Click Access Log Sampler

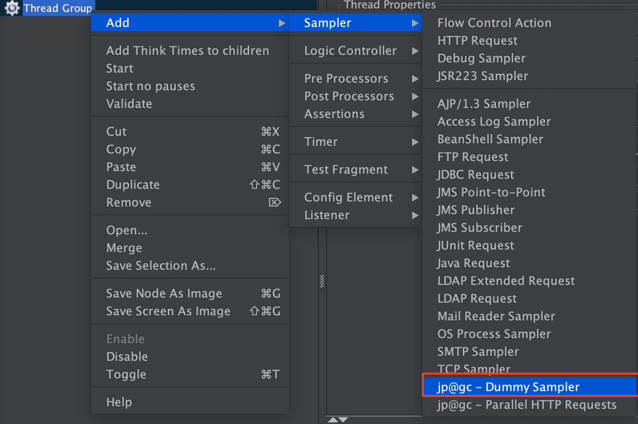530,121
